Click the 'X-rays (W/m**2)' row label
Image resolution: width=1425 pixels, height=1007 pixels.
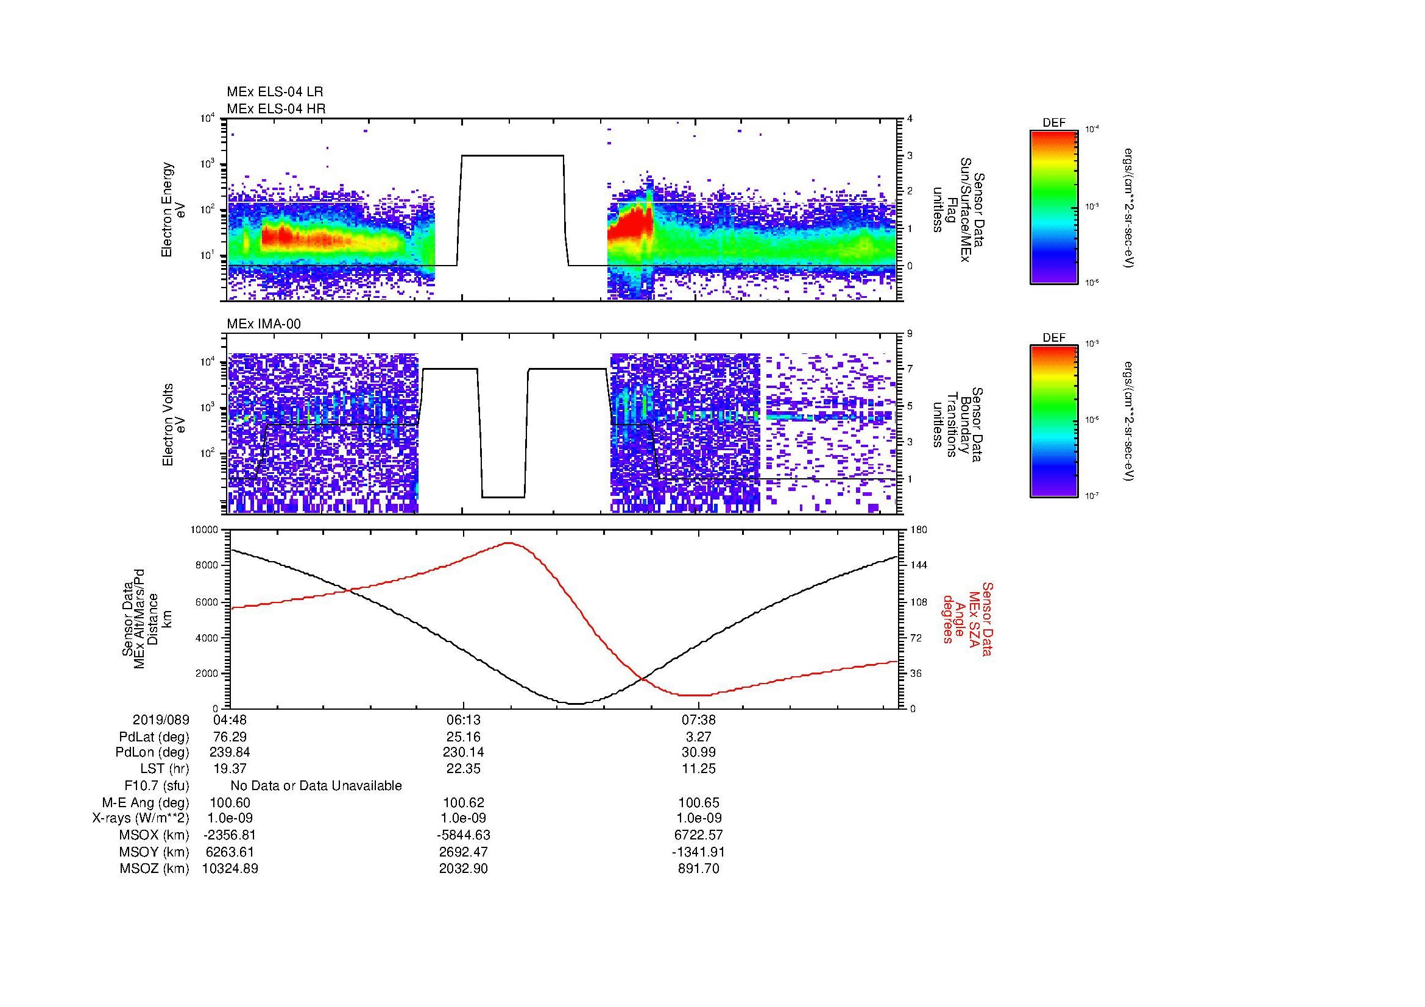[x=141, y=818]
